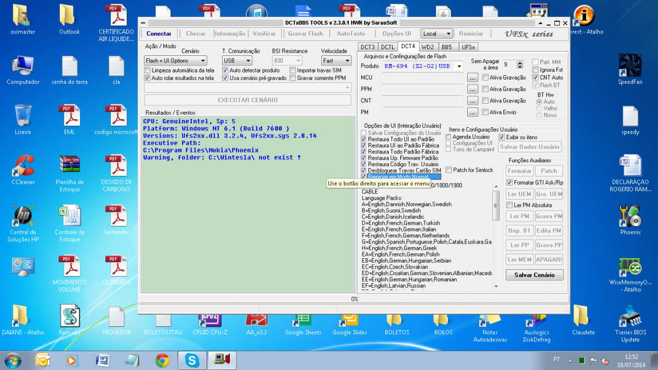Open Chrome from the taskbar
Viewport: 658px width, 370px height.
click(162, 360)
